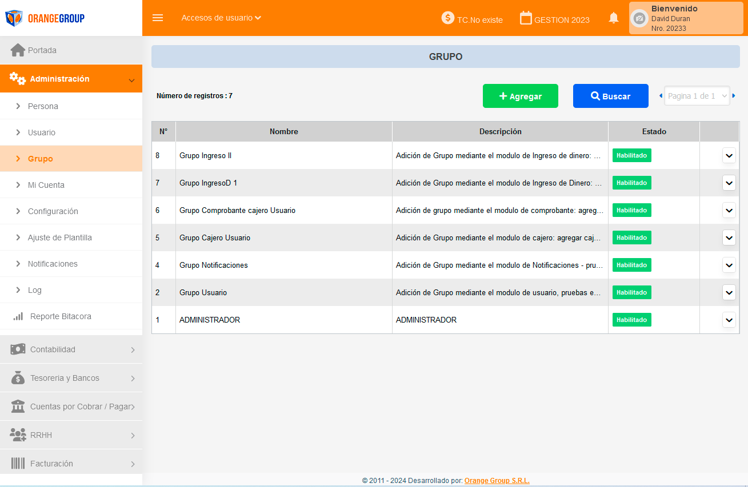Open the Accesos de usuario dropdown
The height and width of the screenshot is (487, 748).
pyautogui.click(x=221, y=18)
